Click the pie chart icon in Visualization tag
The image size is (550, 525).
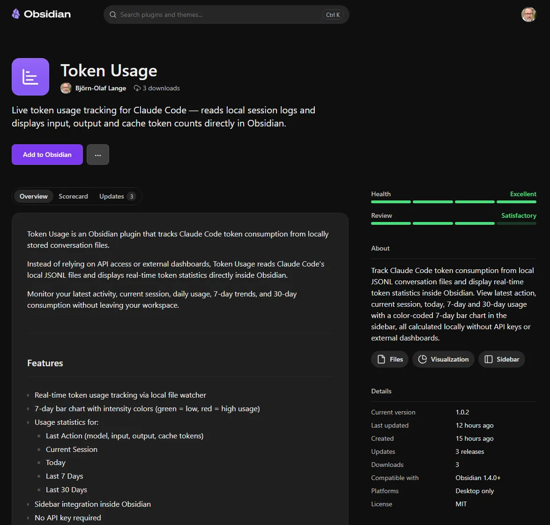[x=423, y=360]
